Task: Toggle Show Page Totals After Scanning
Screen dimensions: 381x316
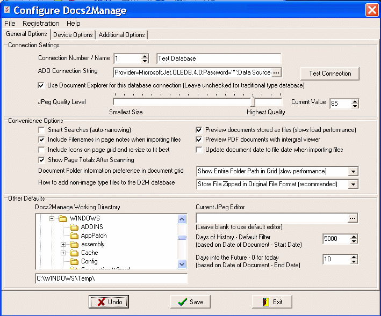Action: click(41, 160)
